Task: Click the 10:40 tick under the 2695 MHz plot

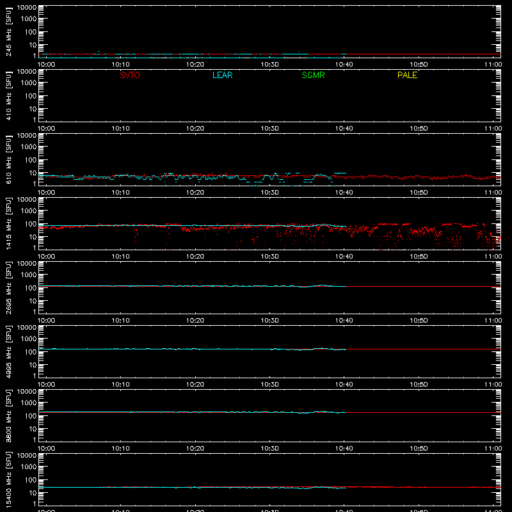Action: pos(344,321)
